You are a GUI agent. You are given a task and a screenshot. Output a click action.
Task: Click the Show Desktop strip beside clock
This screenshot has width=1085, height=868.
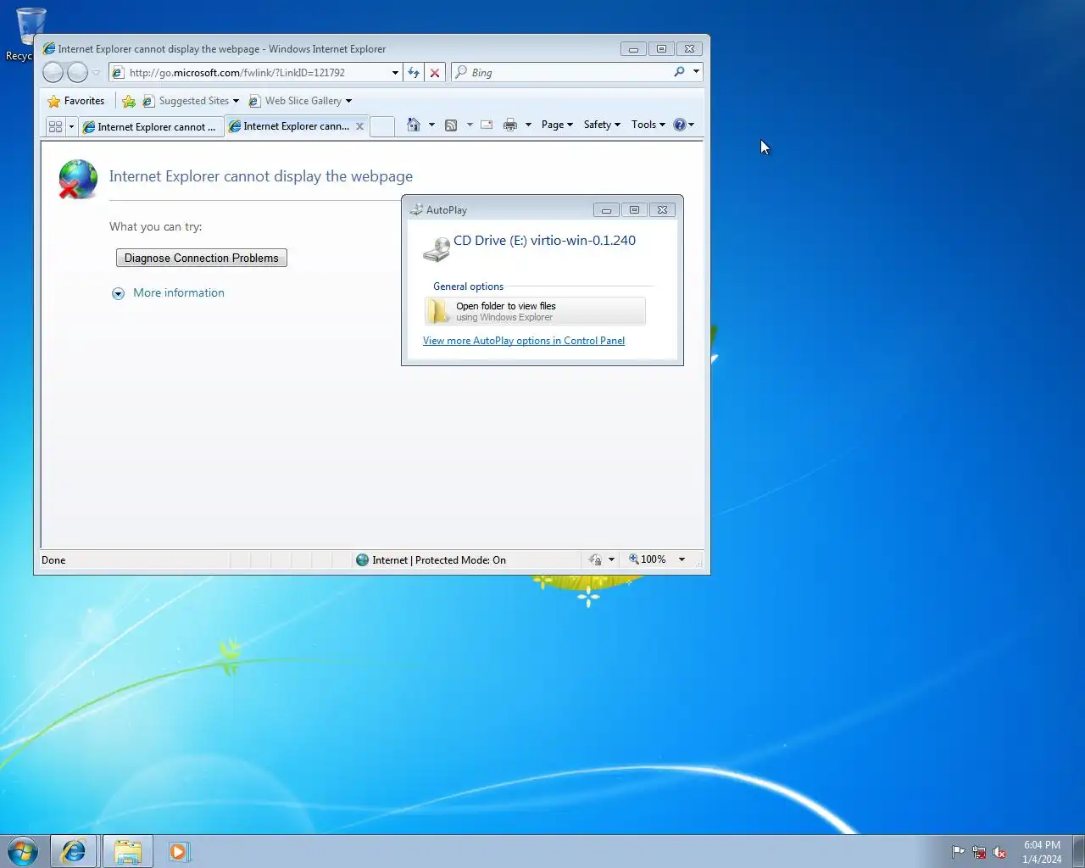coord(1078,852)
